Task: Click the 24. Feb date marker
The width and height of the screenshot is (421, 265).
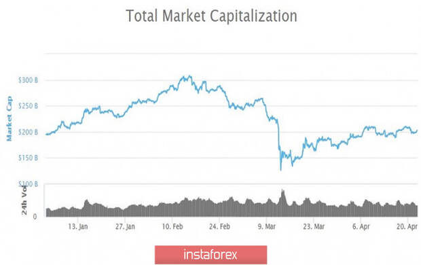Action: pyautogui.click(x=219, y=226)
